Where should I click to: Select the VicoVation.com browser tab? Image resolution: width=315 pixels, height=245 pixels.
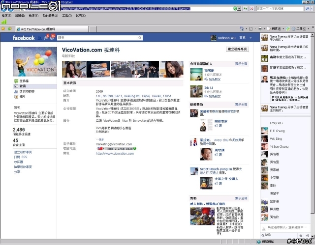click(x=52, y=29)
